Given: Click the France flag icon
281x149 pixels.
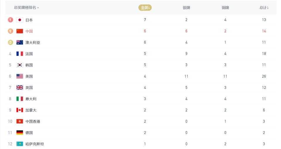Looking at the screenshot, I should coord(20,54).
